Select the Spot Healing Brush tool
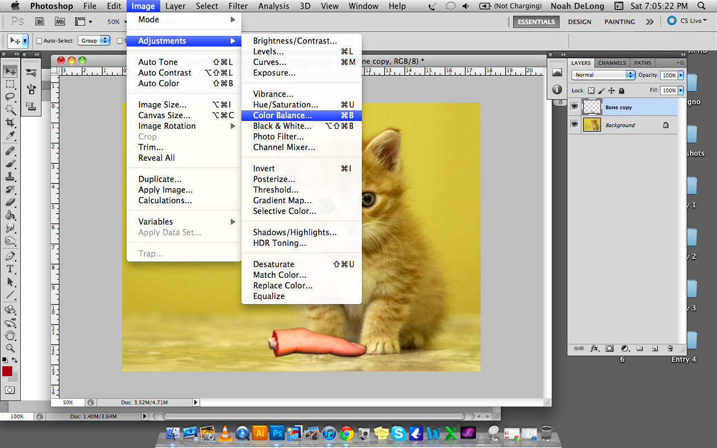This screenshot has height=448, width=717. [10, 151]
